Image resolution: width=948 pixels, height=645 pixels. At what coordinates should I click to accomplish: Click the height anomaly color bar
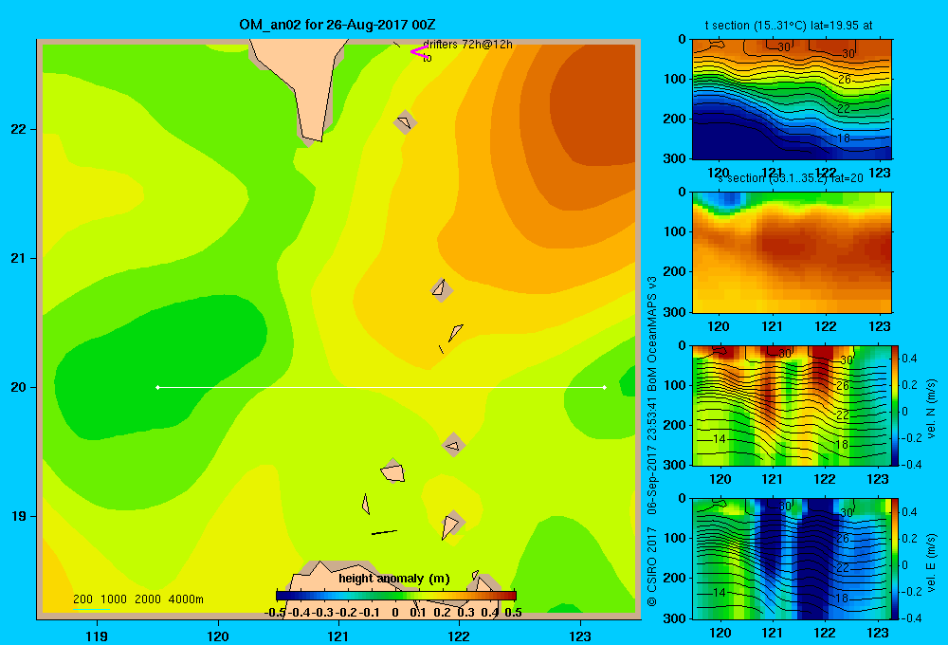pyautogui.click(x=396, y=596)
